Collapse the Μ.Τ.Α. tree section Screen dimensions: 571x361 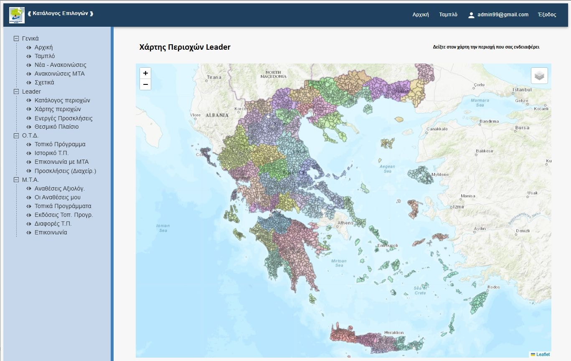(15, 179)
